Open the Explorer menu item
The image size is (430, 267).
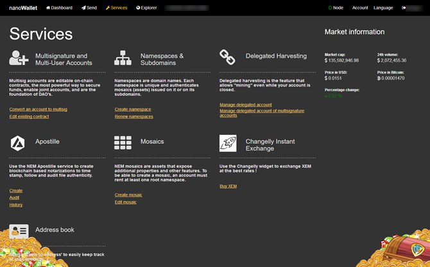click(146, 8)
